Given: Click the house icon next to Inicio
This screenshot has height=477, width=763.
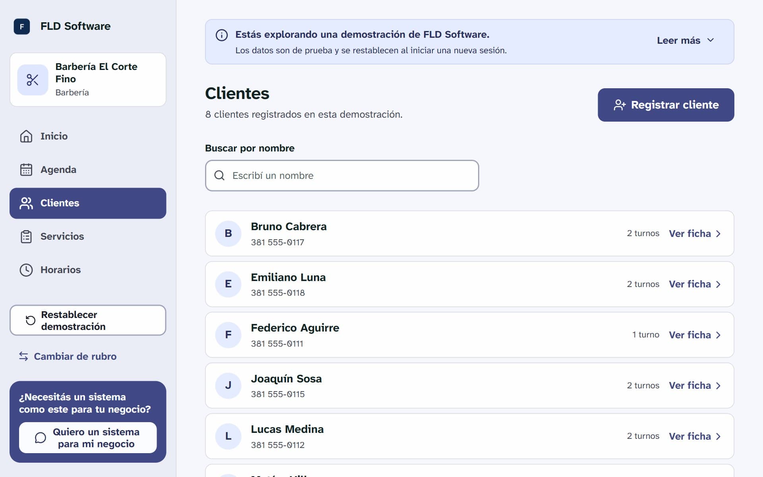Looking at the screenshot, I should (x=26, y=136).
